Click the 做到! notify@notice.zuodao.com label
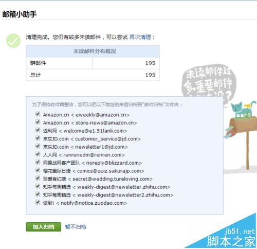Screen dimensions: 257x249 (x=85, y=203)
